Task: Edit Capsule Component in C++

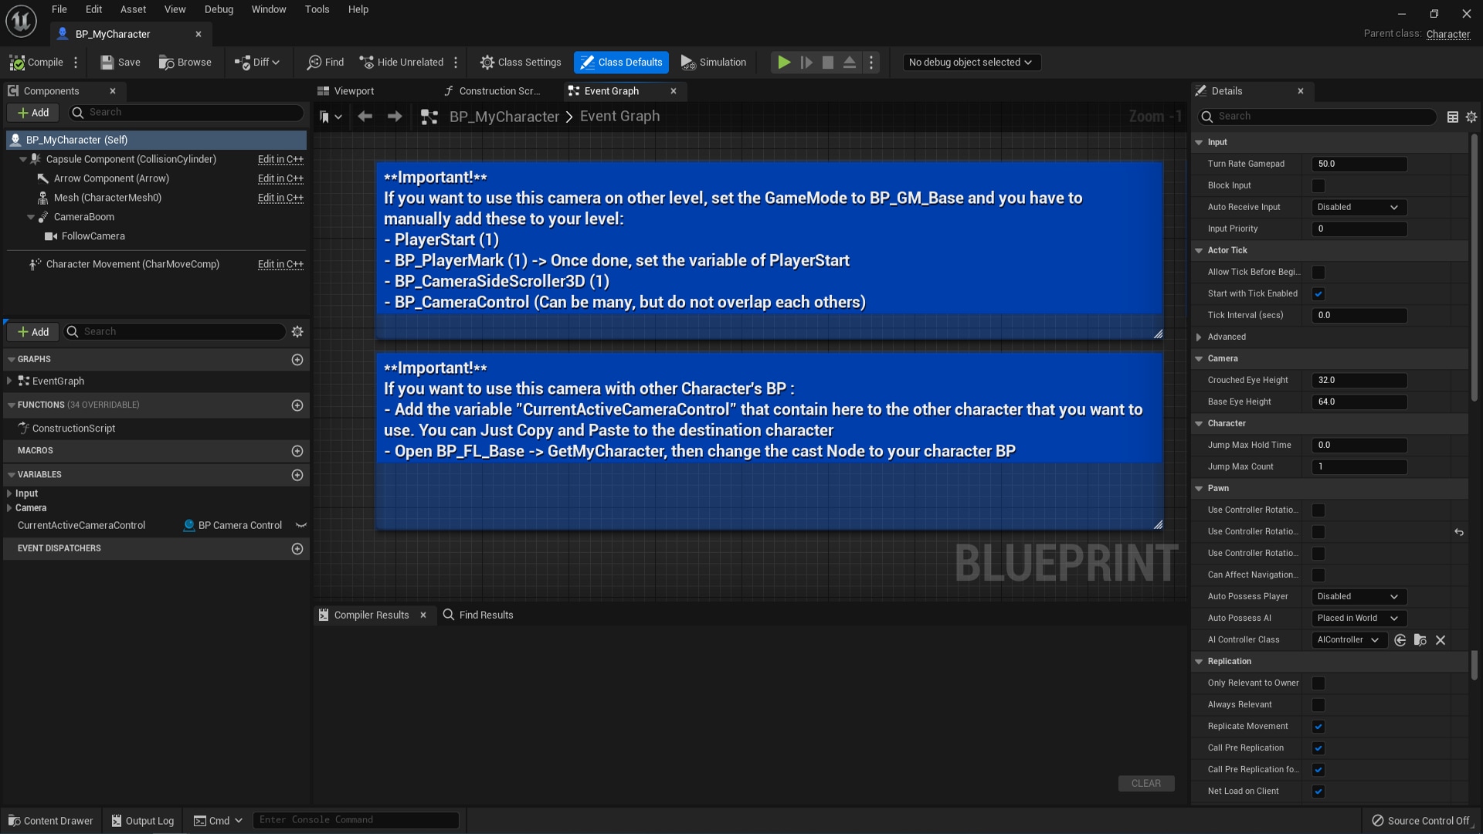Action: (280, 159)
